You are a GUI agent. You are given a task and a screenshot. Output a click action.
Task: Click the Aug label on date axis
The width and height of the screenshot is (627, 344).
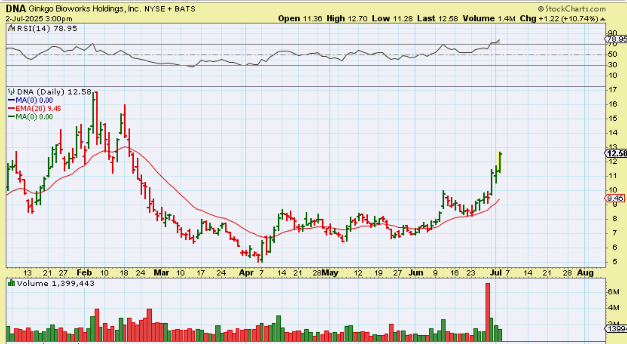tap(585, 273)
